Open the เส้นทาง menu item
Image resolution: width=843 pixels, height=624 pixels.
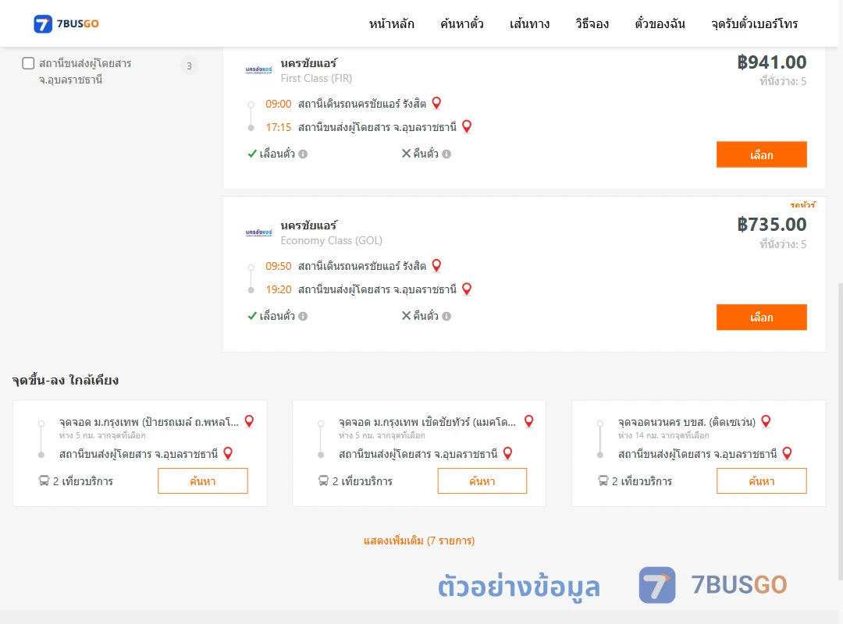[x=529, y=23]
